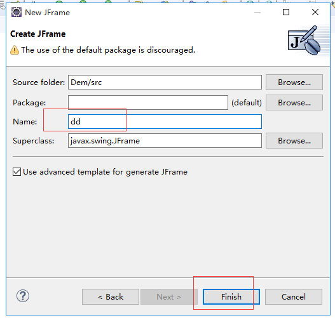Click the yellow warning triangle icon
The image size is (335, 318).
coord(15,50)
